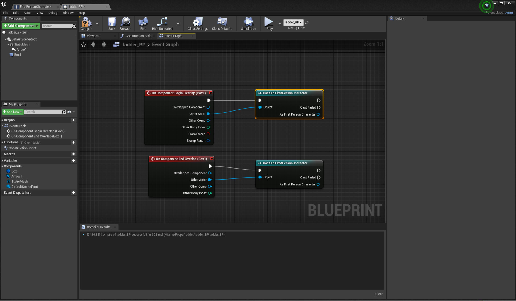This screenshot has height=301, width=516.
Task: Clear the compiler results log
Action: (379, 294)
